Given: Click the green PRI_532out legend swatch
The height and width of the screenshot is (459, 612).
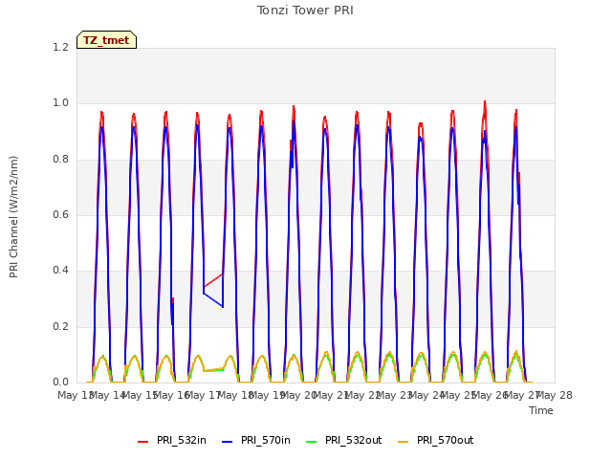Looking at the screenshot, I should (312, 441).
